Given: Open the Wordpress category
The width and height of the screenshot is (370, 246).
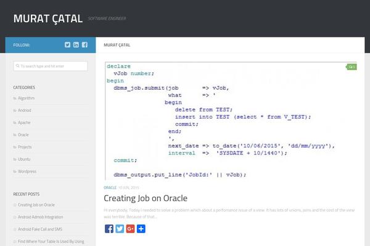Looking at the screenshot, I should (27, 172).
